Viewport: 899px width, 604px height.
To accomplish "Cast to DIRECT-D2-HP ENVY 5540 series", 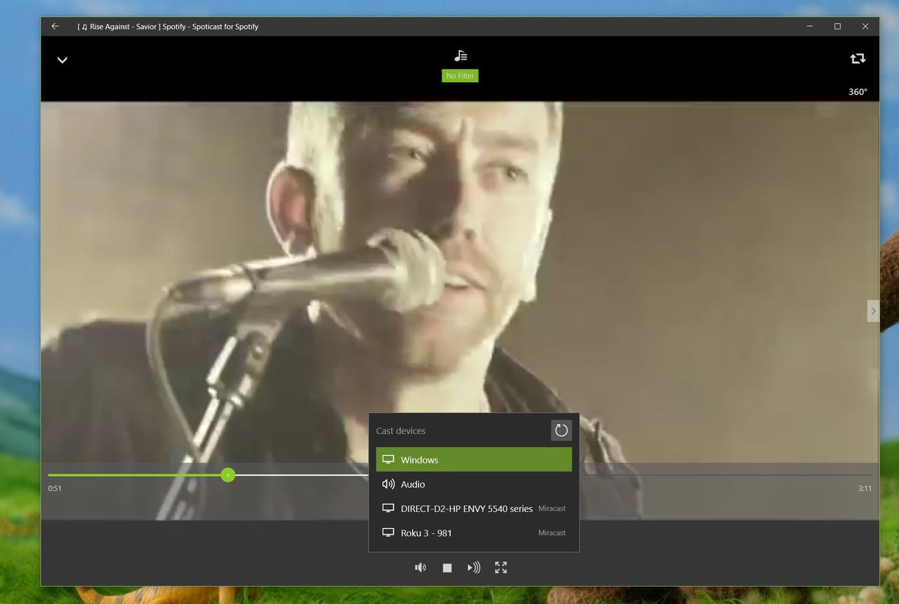I will pos(474,508).
